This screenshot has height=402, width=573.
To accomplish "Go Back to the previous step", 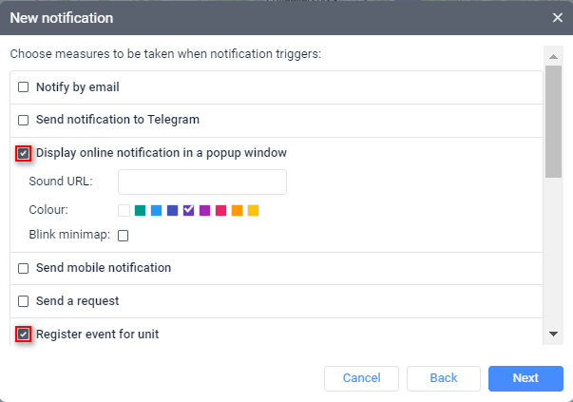I will 444,378.
